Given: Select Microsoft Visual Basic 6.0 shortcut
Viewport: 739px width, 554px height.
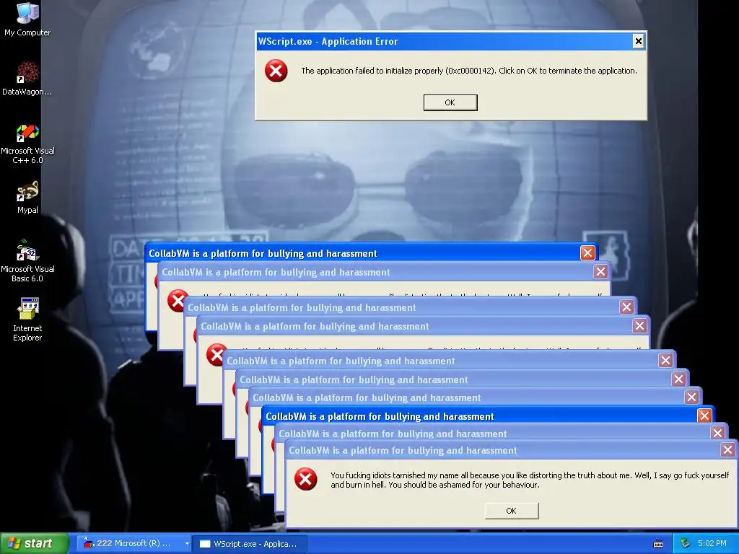Looking at the screenshot, I should (x=27, y=260).
